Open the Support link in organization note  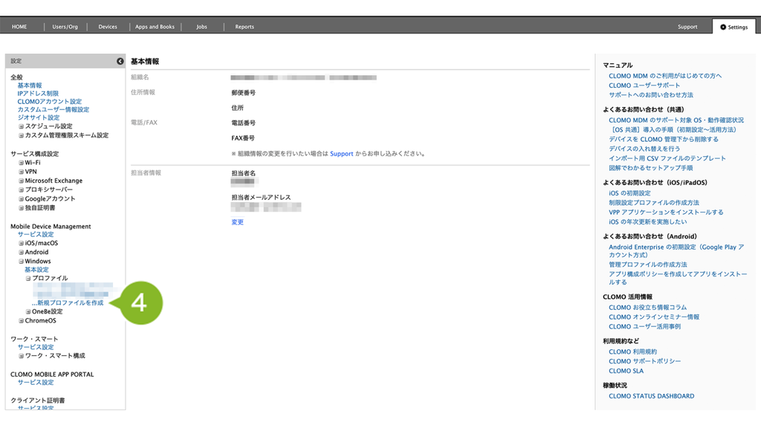(x=342, y=154)
